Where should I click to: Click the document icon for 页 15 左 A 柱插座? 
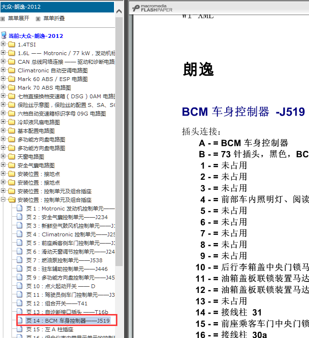tap(20, 329)
